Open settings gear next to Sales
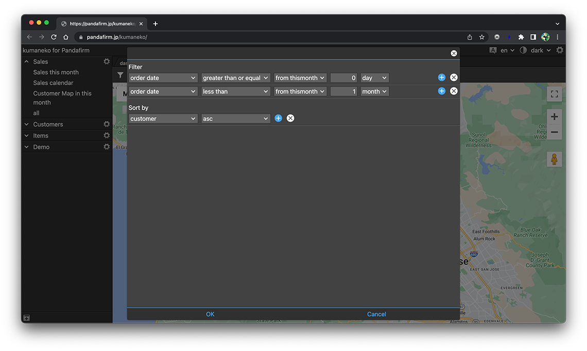587x351 pixels. point(107,62)
